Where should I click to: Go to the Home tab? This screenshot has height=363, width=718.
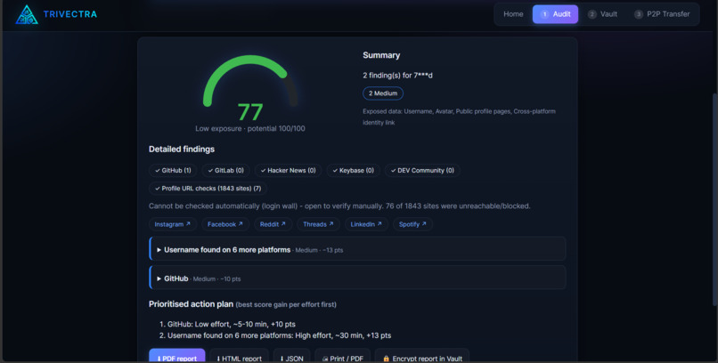point(513,14)
